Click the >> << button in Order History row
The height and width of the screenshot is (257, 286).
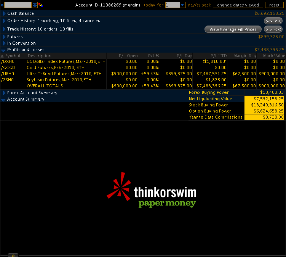[273, 21]
